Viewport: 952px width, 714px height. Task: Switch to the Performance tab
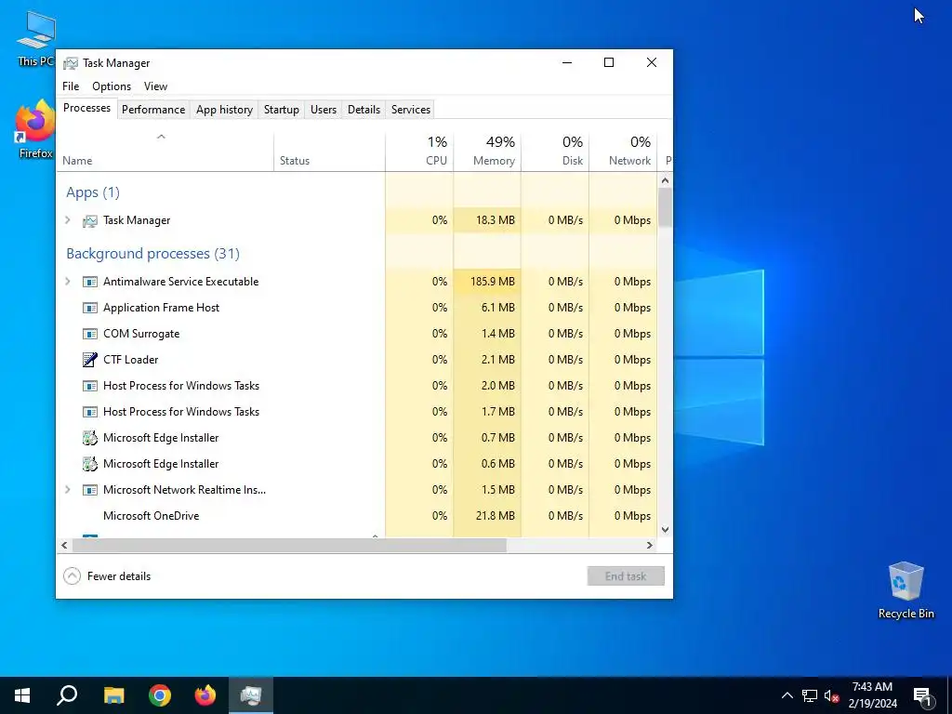(x=153, y=110)
